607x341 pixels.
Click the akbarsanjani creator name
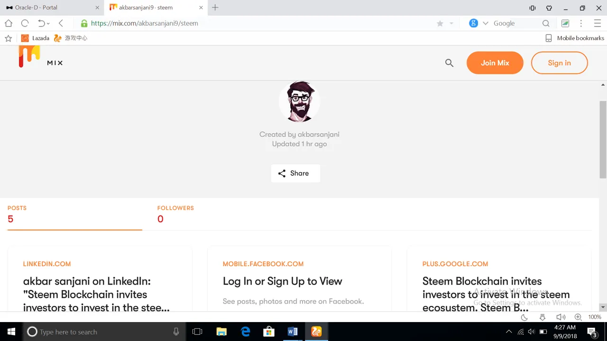tap(318, 135)
